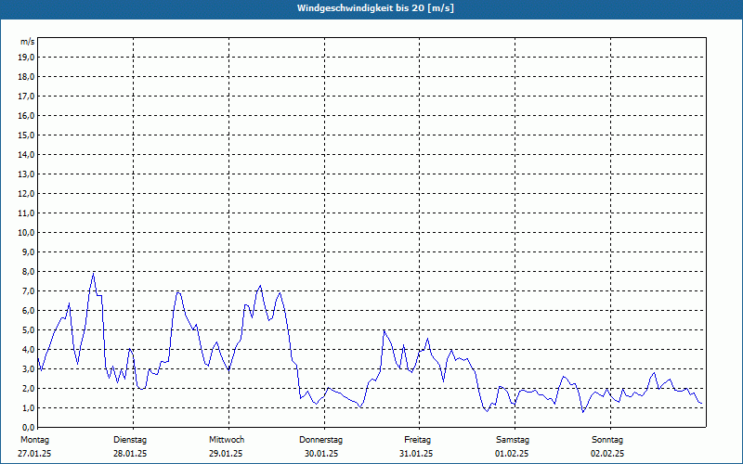Click the date 29.01.25
This screenshot has width=743, height=464.
coord(226,454)
